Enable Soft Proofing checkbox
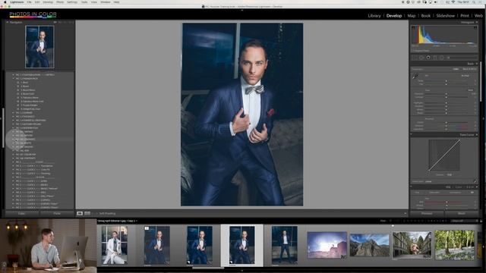Viewport: 486px width, 273px height. click(x=96, y=214)
